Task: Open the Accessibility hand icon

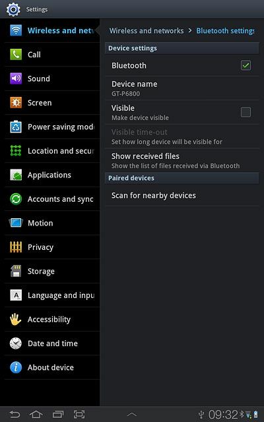Action: (x=16, y=319)
